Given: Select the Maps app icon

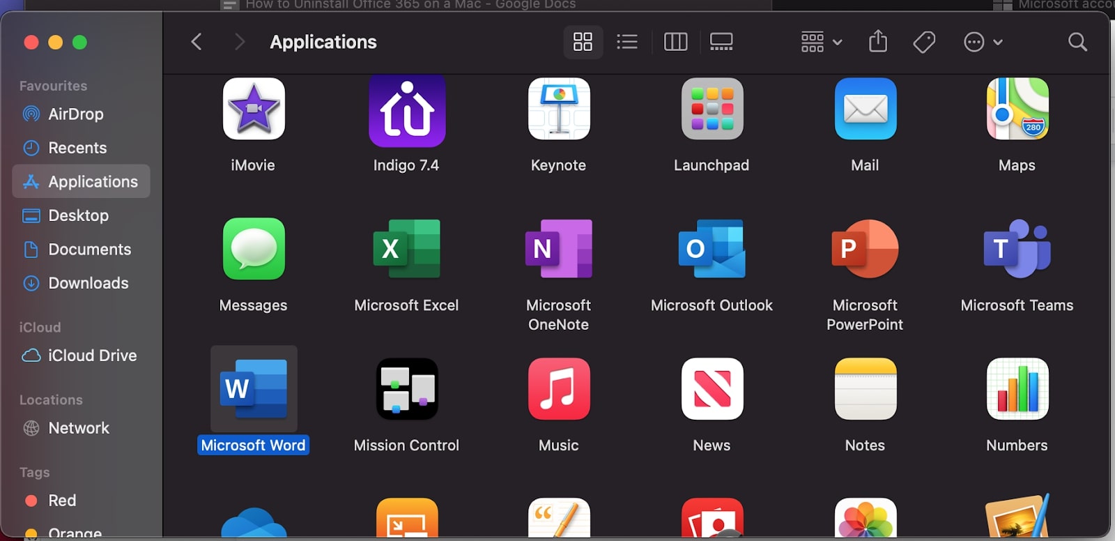Looking at the screenshot, I should click(1017, 109).
